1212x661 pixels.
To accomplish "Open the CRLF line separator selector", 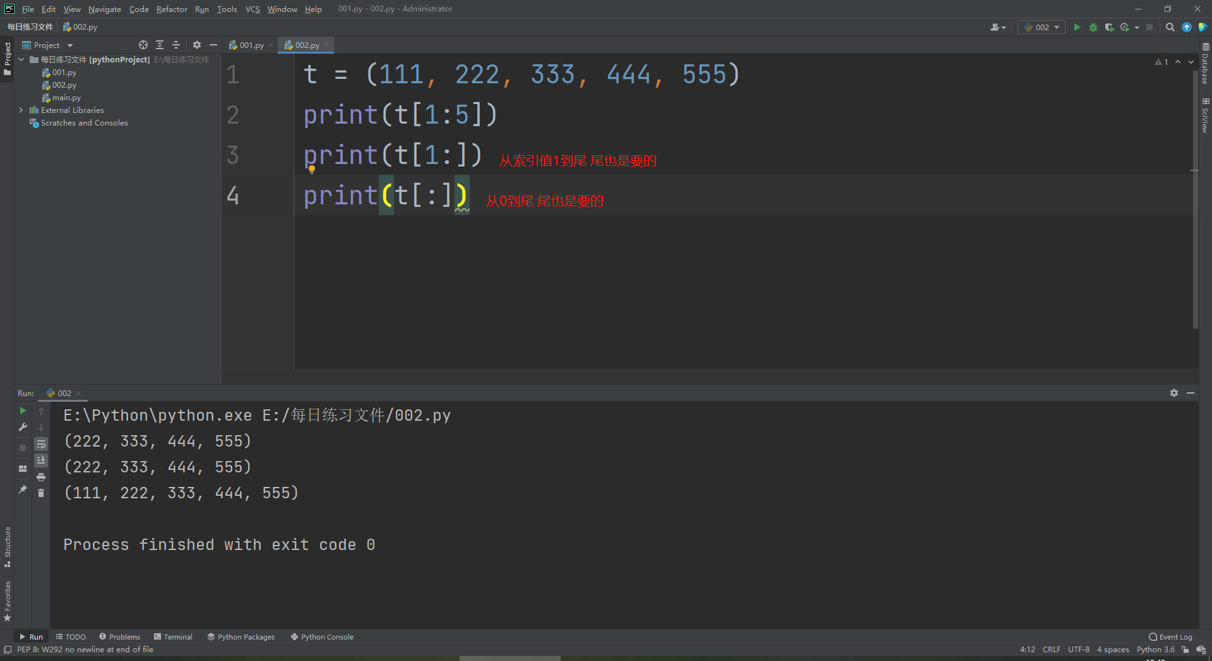I will coord(1052,650).
